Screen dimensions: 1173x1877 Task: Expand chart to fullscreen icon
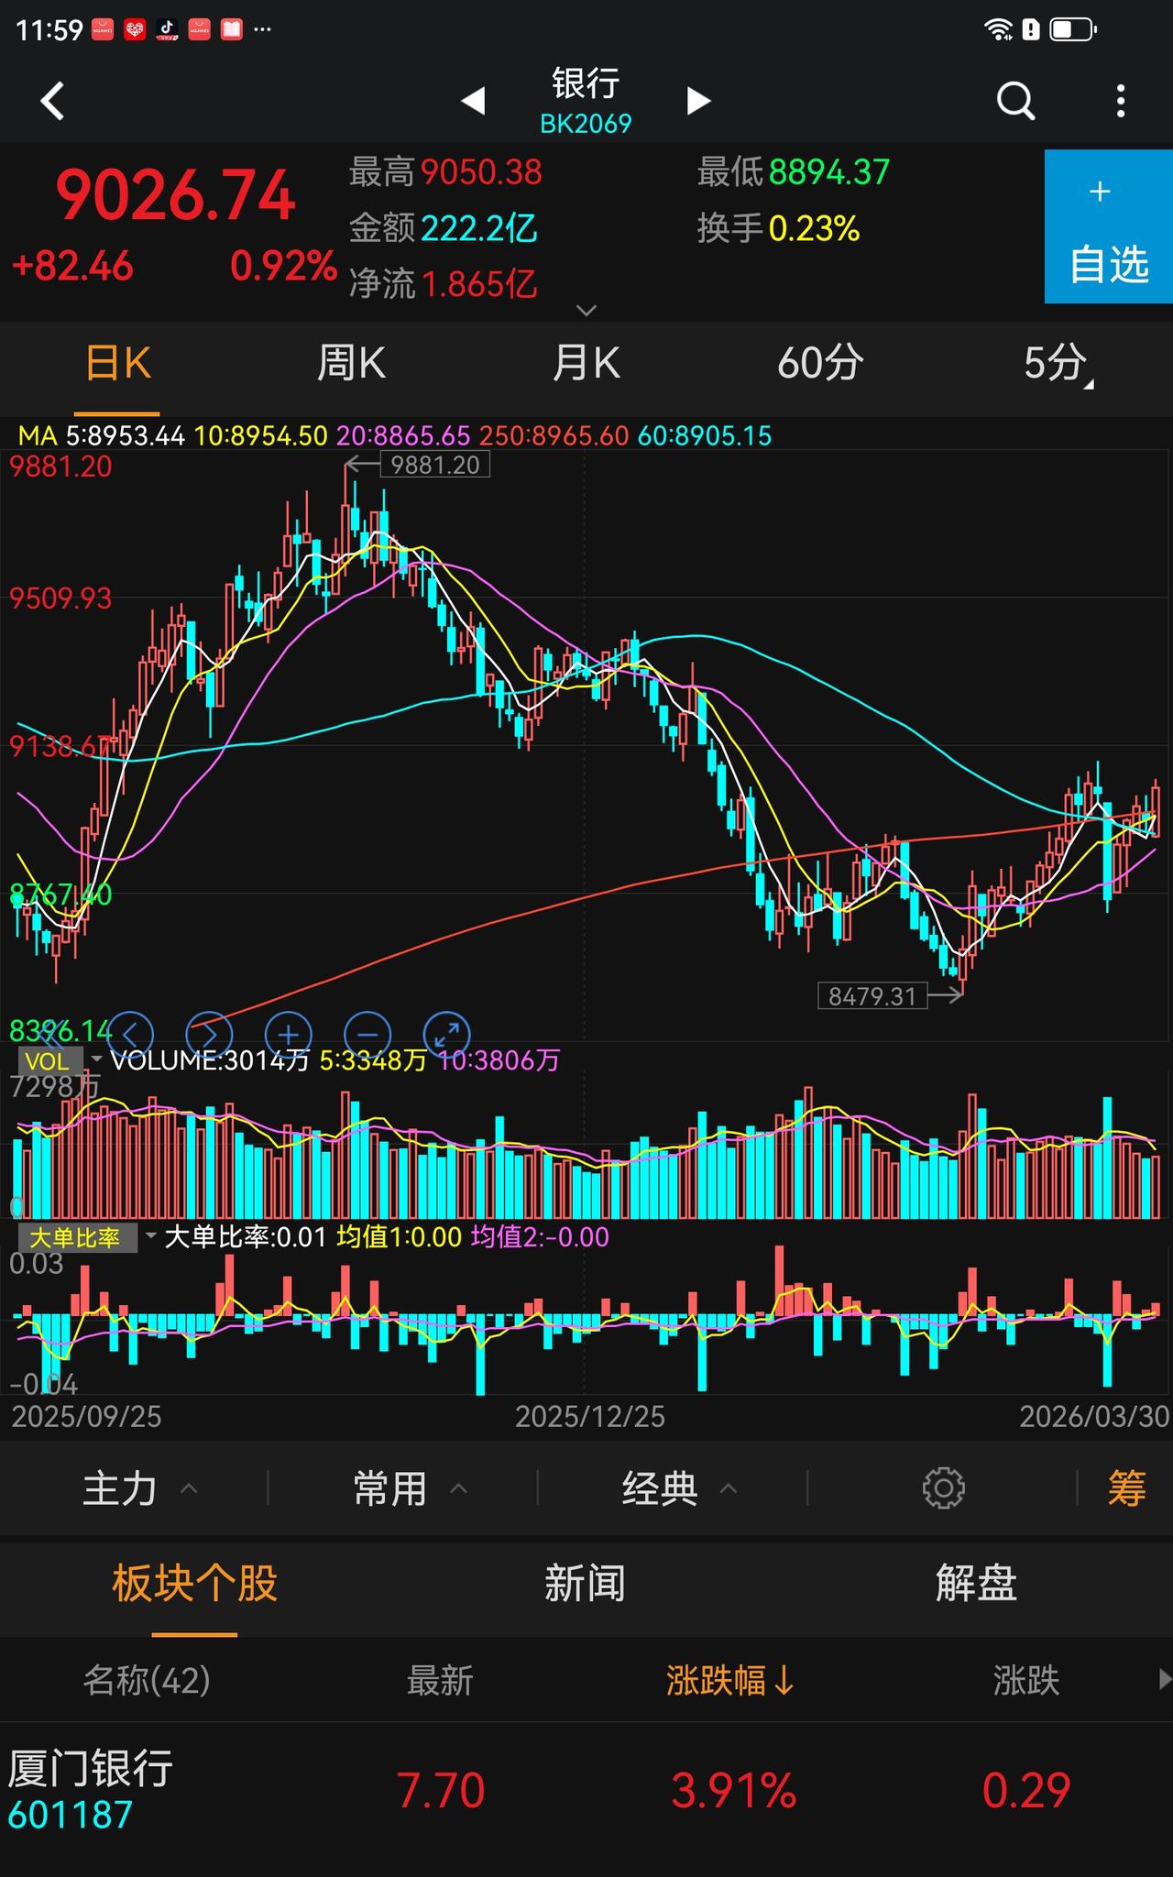(447, 1035)
